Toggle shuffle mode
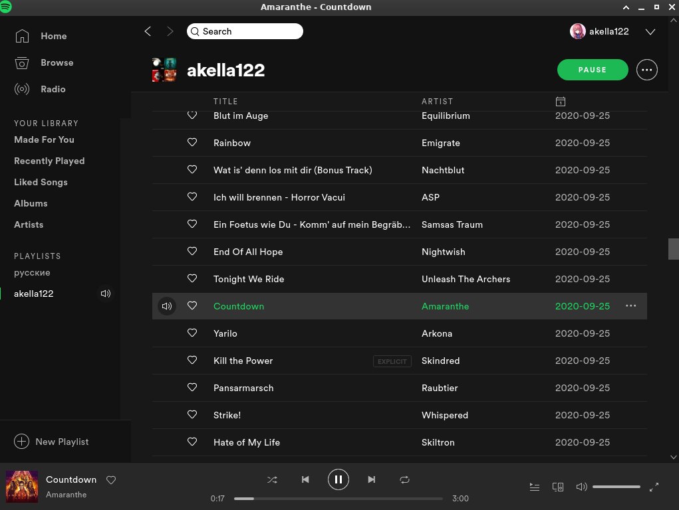Image resolution: width=679 pixels, height=510 pixels. [x=273, y=479]
